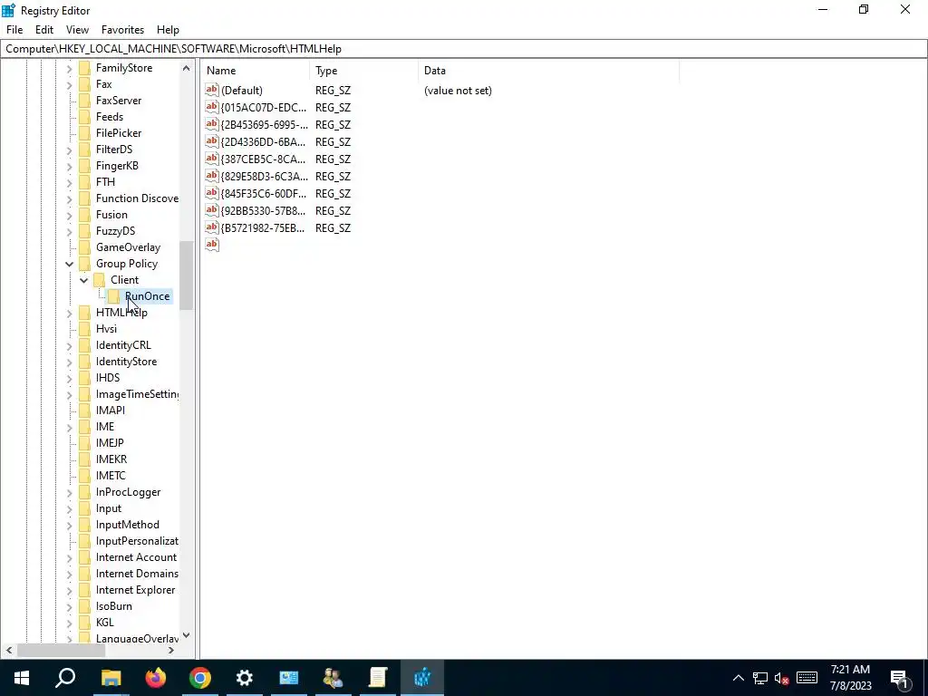Click the muted volume tray icon
This screenshot has height=696, width=928.
[782, 678]
